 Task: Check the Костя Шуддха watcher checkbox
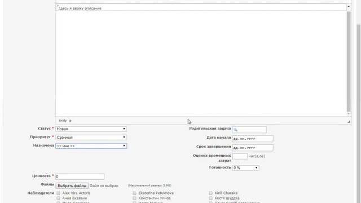210,198
